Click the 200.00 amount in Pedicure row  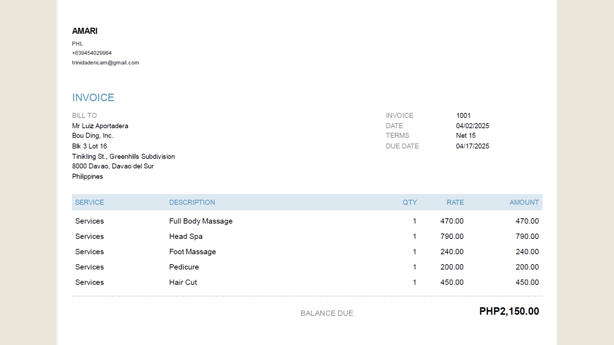[x=527, y=267]
